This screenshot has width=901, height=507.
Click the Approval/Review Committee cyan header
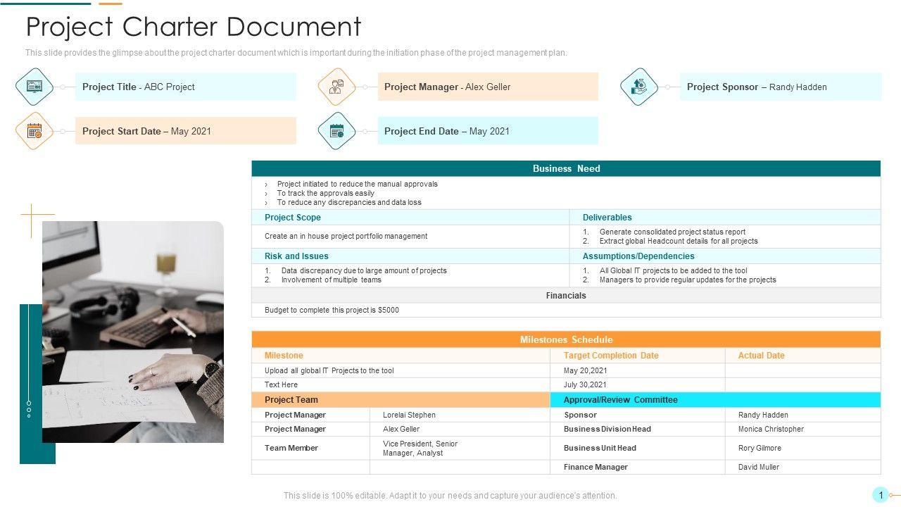[714, 400]
